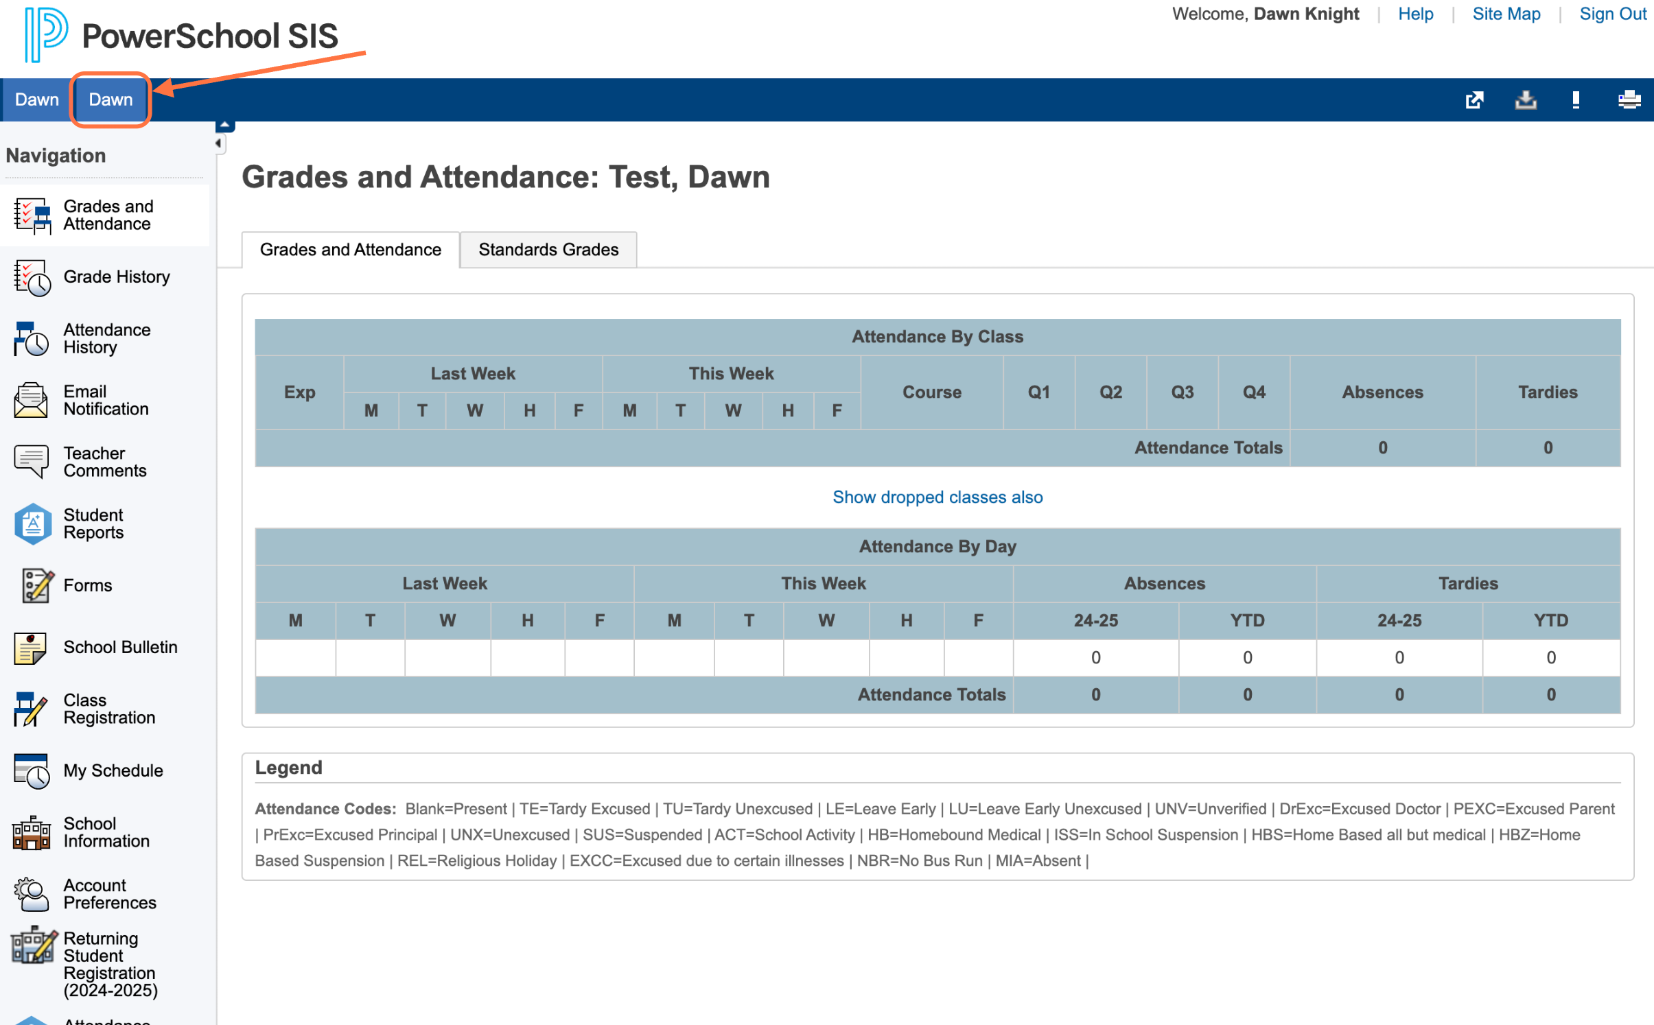Click the Returning Student Registration building icon

tap(34, 945)
